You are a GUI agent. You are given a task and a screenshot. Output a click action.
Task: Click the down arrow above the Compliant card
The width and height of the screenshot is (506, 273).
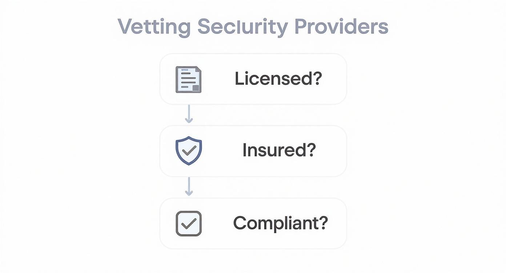189,187
